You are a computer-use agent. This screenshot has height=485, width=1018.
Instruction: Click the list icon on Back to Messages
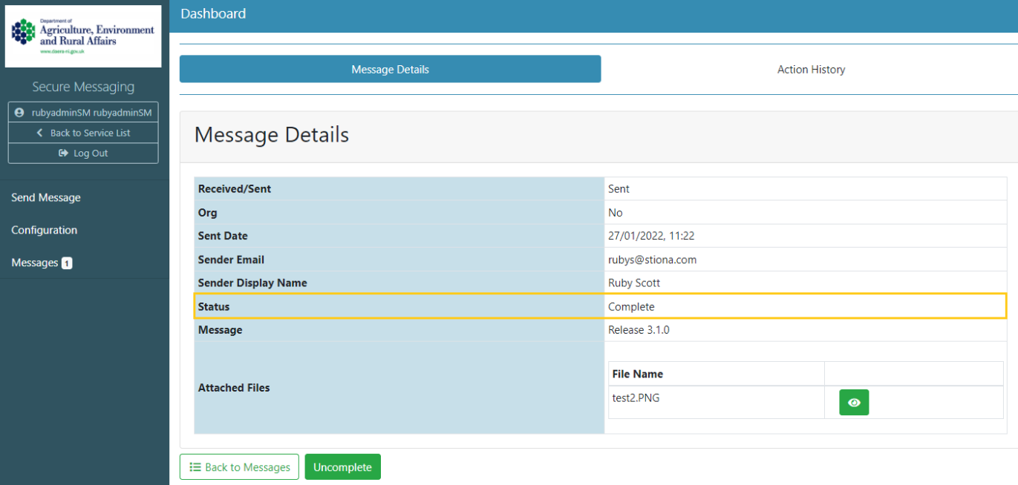(x=195, y=467)
